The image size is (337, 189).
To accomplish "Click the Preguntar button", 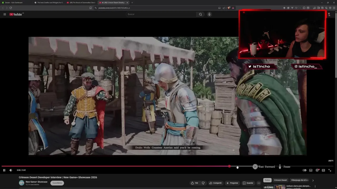I will 232,183.
